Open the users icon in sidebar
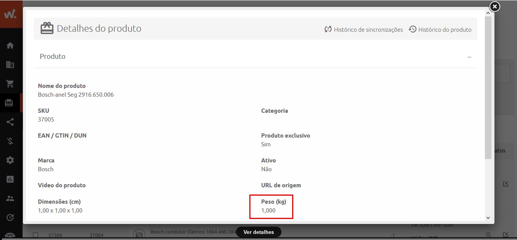517x240 pixels. (10, 198)
